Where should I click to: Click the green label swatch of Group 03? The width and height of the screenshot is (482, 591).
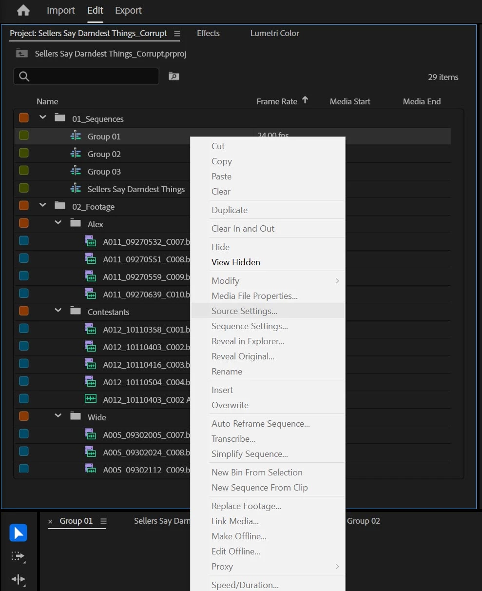coord(23,171)
